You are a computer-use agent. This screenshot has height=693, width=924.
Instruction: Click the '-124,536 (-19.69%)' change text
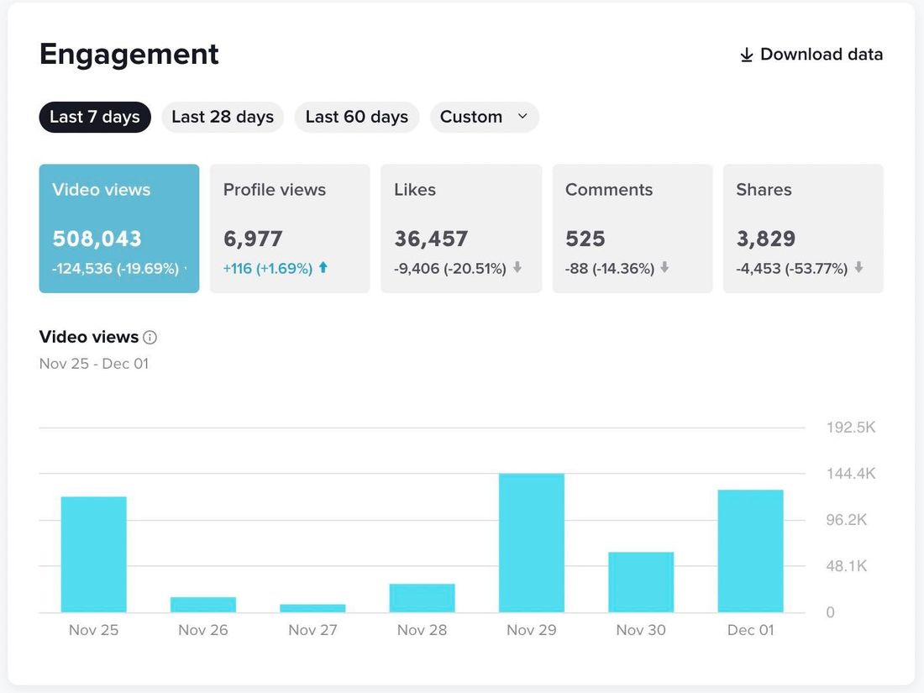116,269
